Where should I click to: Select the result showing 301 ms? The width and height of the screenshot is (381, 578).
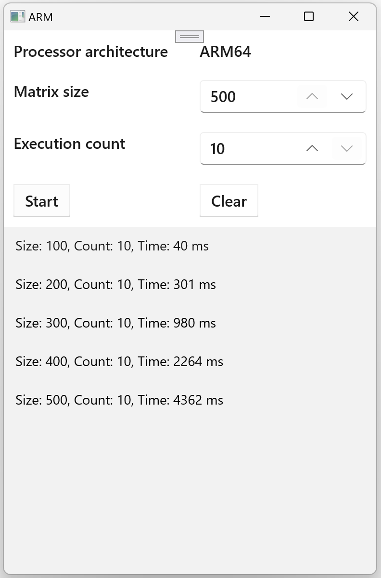click(115, 285)
